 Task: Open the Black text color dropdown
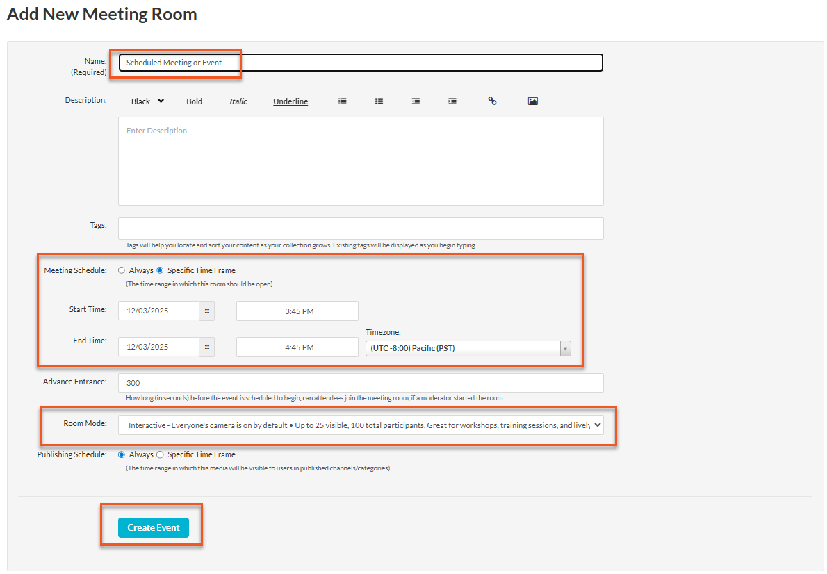(147, 101)
